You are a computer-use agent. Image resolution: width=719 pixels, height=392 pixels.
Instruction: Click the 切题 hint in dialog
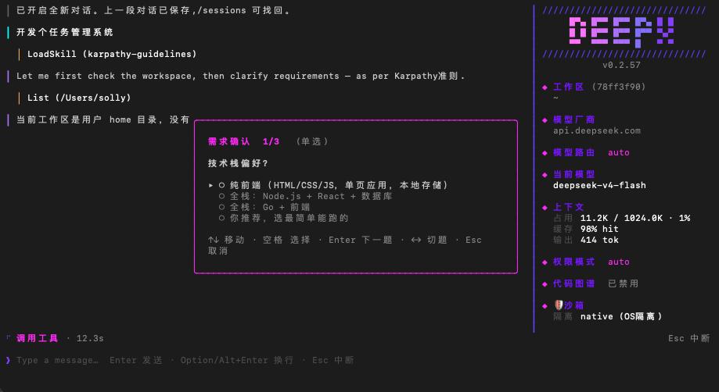click(x=428, y=240)
